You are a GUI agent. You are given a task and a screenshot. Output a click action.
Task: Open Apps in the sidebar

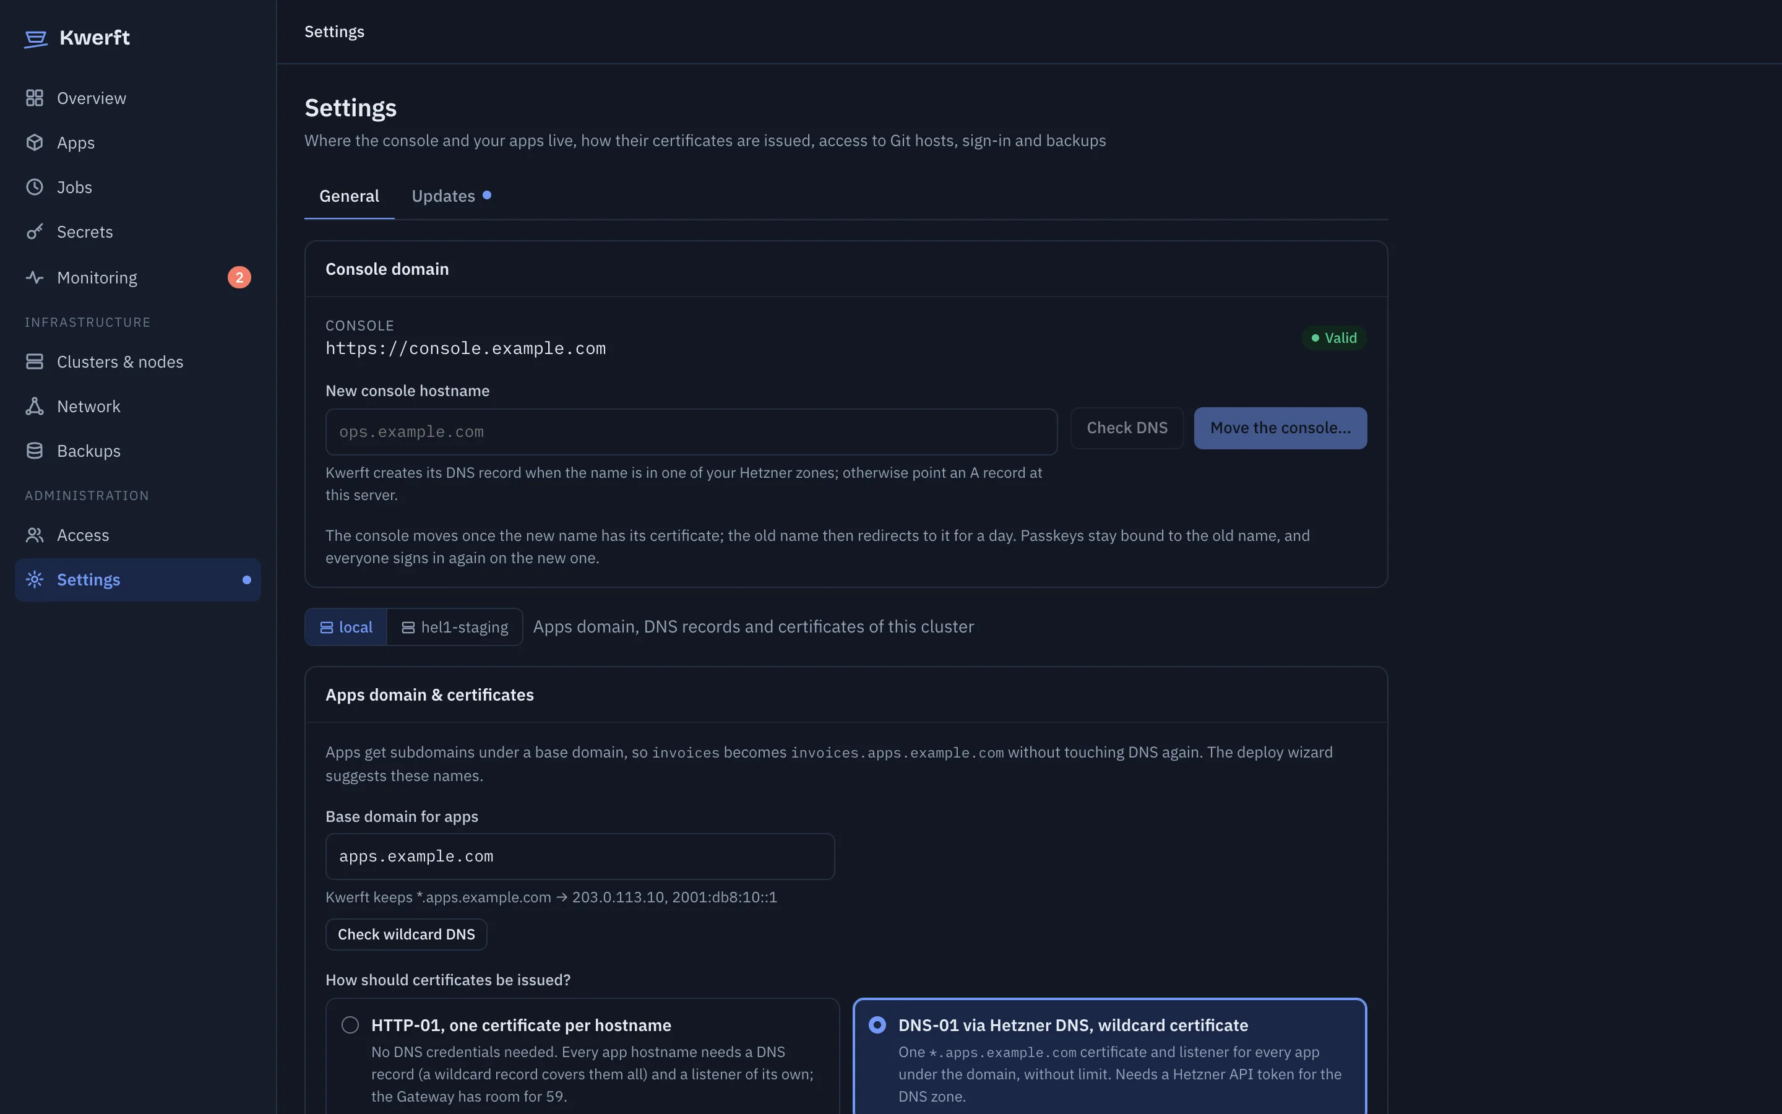pos(138,142)
